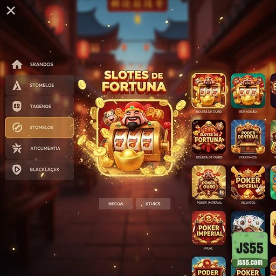Open the Slotes de Fortuna small tile

pos(209,136)
